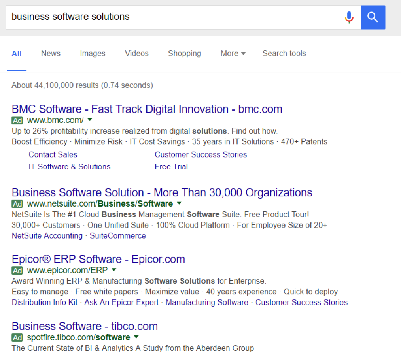The height and width of the screenshot is (363, 401).
Task: Click 'NetSuite Is The #1 Cloud' description
Action: click(160, 214)
